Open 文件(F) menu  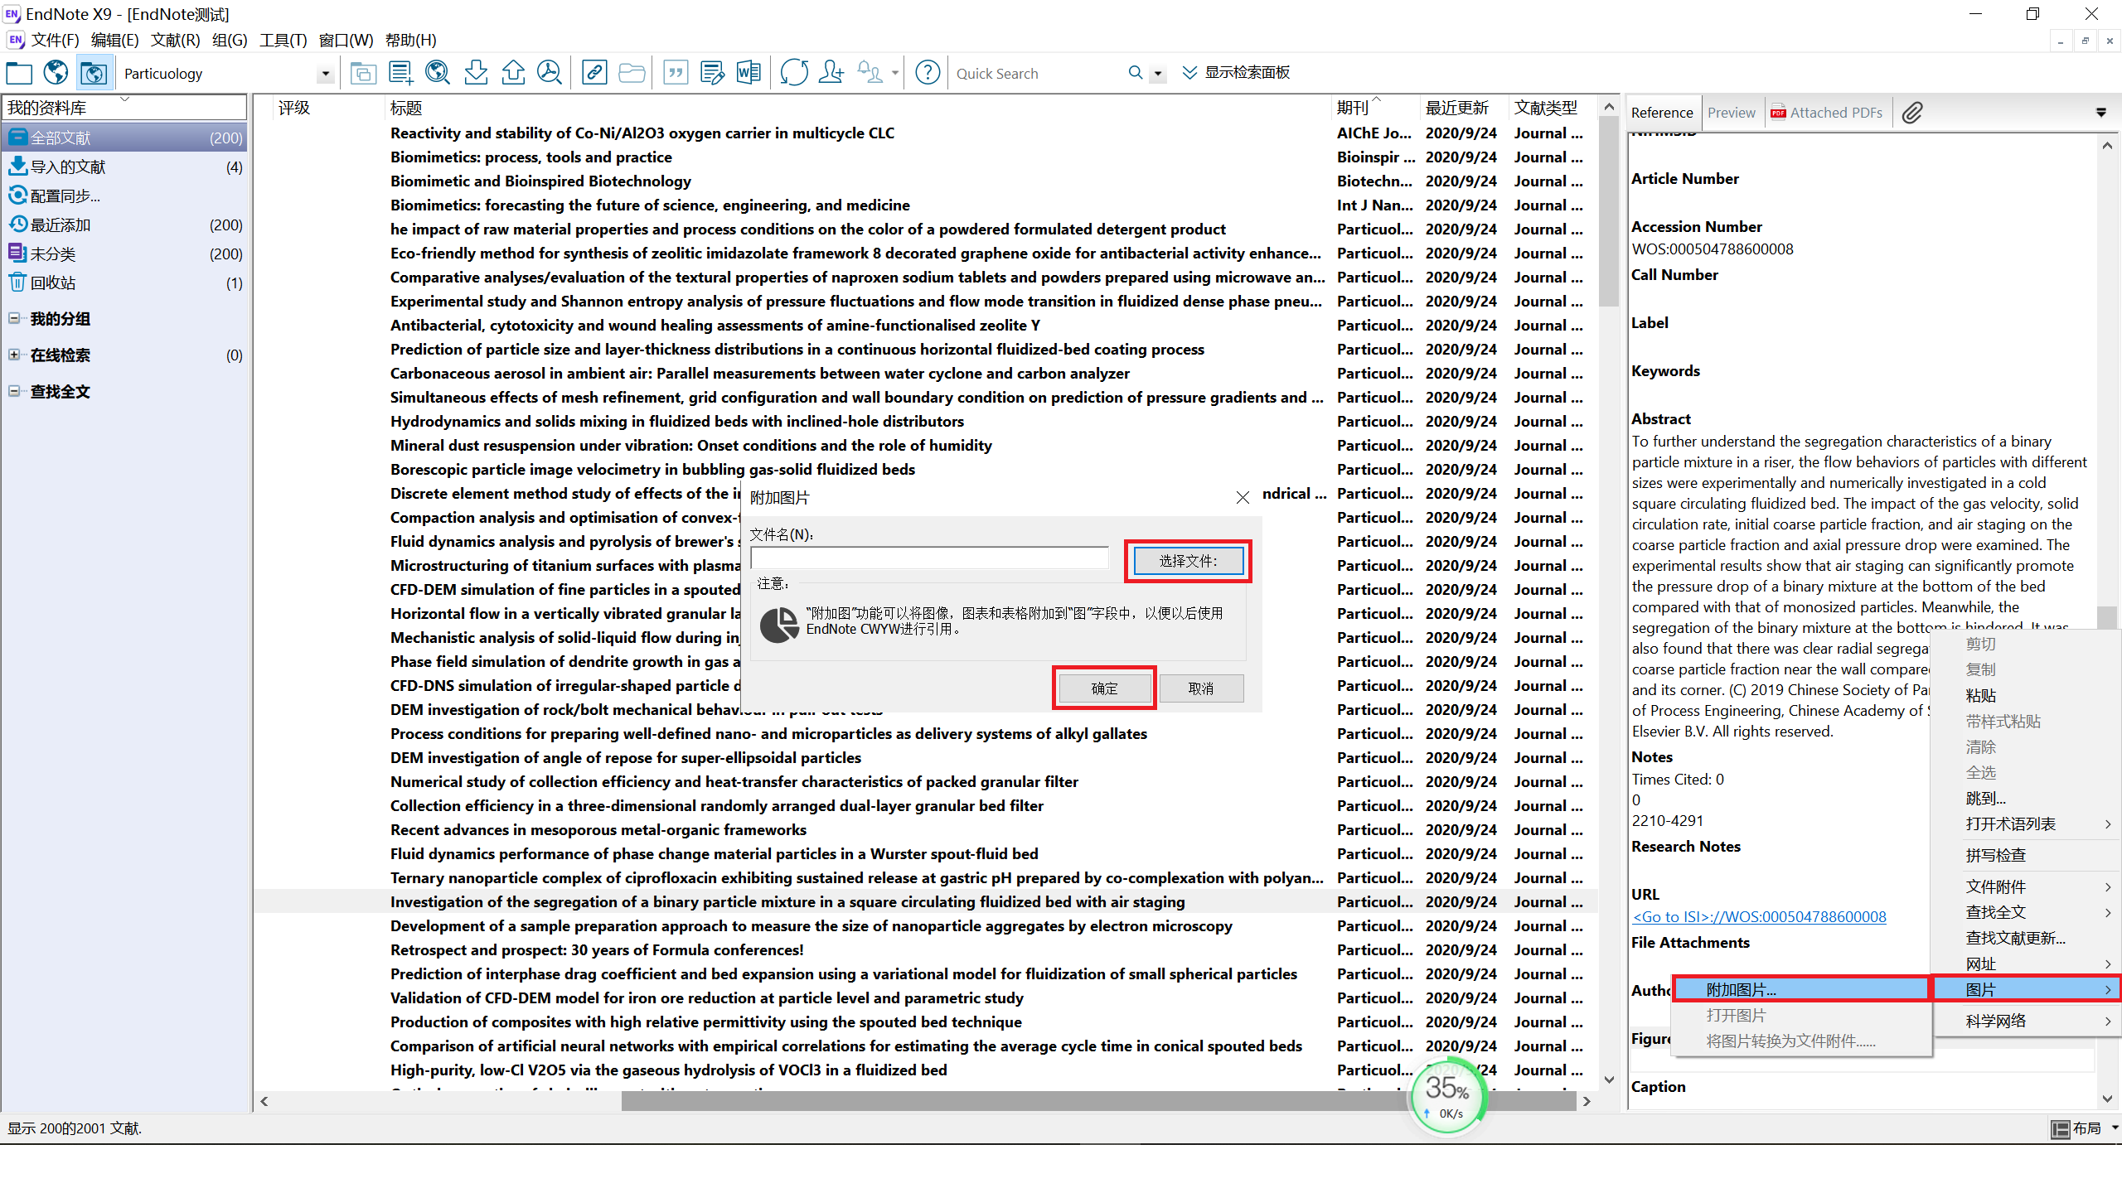pyautogui.click(x=56, y=40)
